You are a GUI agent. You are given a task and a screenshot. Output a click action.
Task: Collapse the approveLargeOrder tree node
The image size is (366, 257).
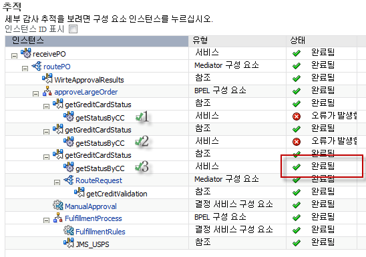(x=35, y=94)
